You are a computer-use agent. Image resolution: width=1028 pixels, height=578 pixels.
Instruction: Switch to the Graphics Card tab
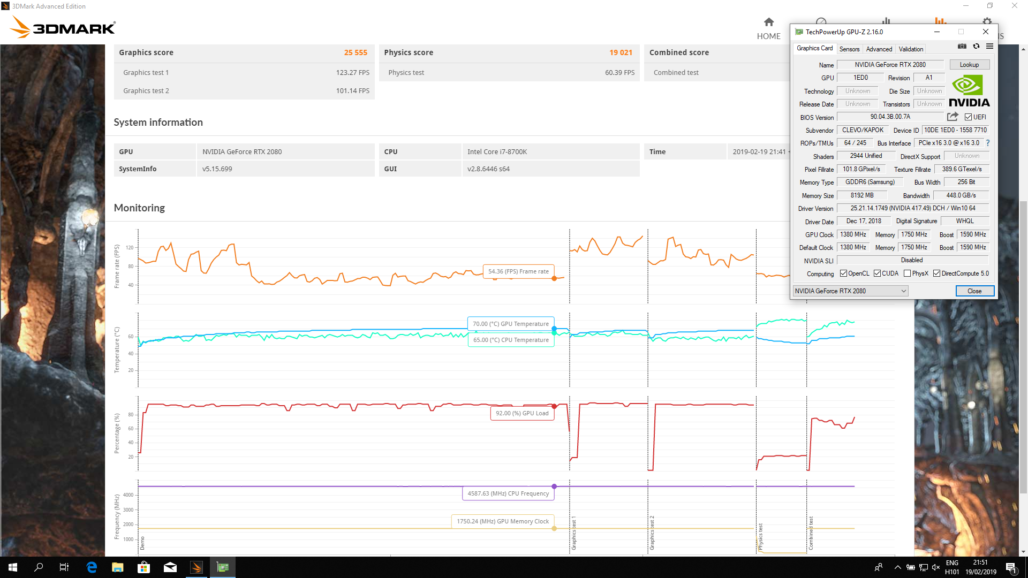814,48
